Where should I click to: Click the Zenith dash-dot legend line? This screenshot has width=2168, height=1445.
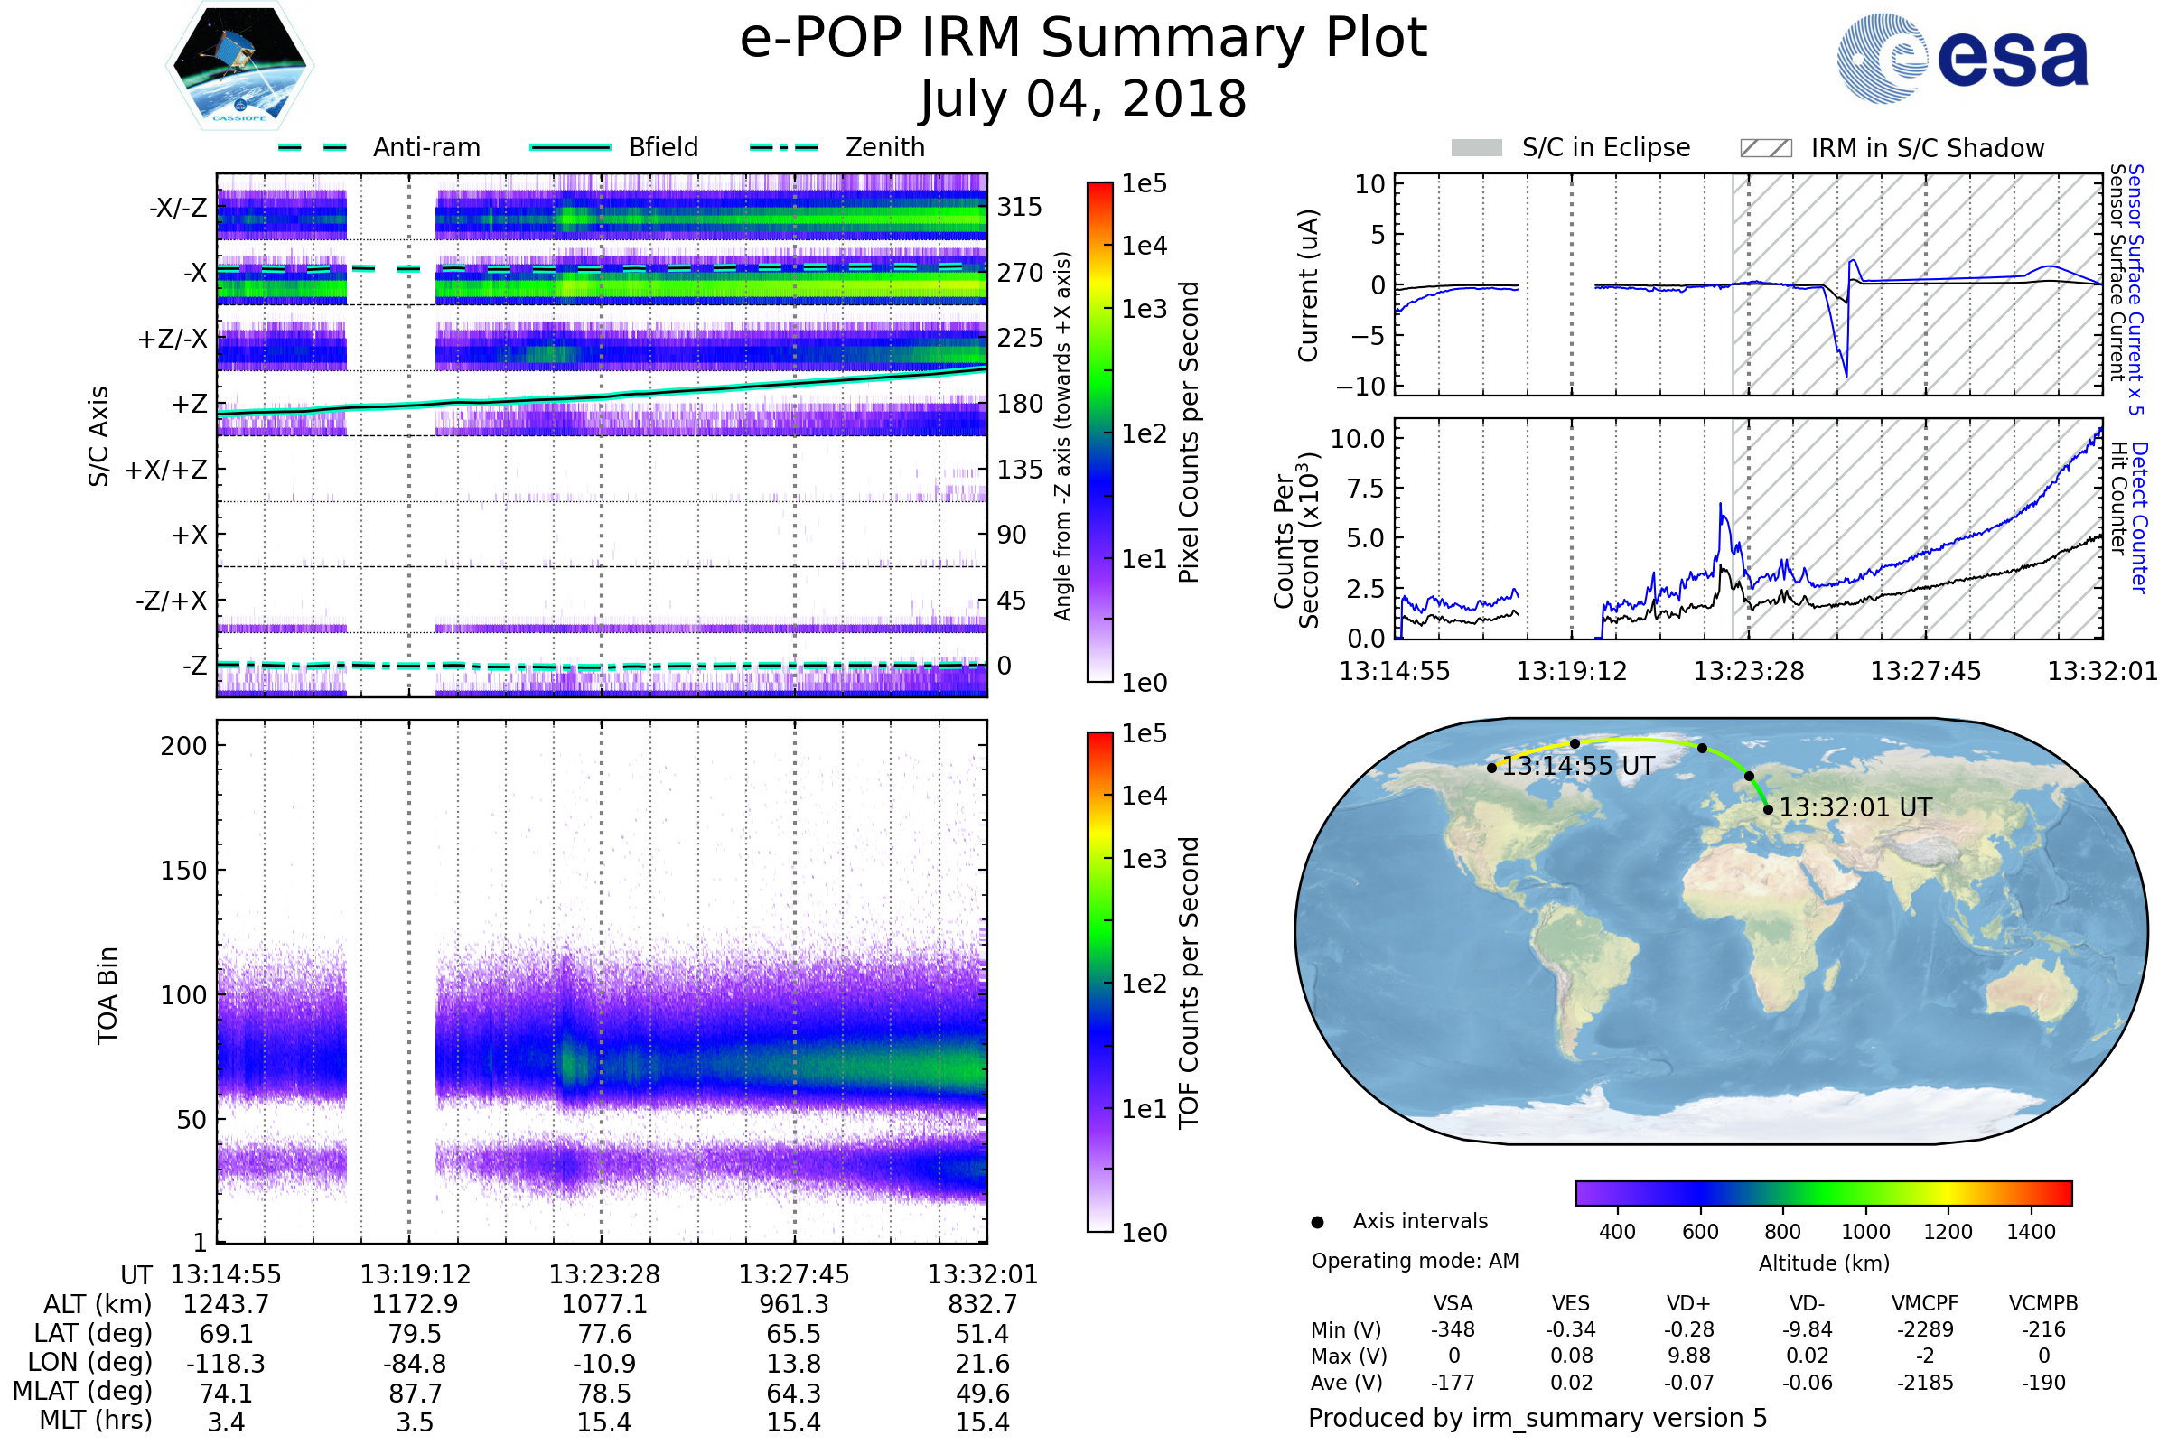pos(783,147)
